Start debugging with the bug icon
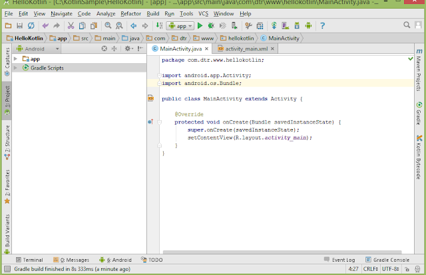The image size is (426, 275). point(211,26)
